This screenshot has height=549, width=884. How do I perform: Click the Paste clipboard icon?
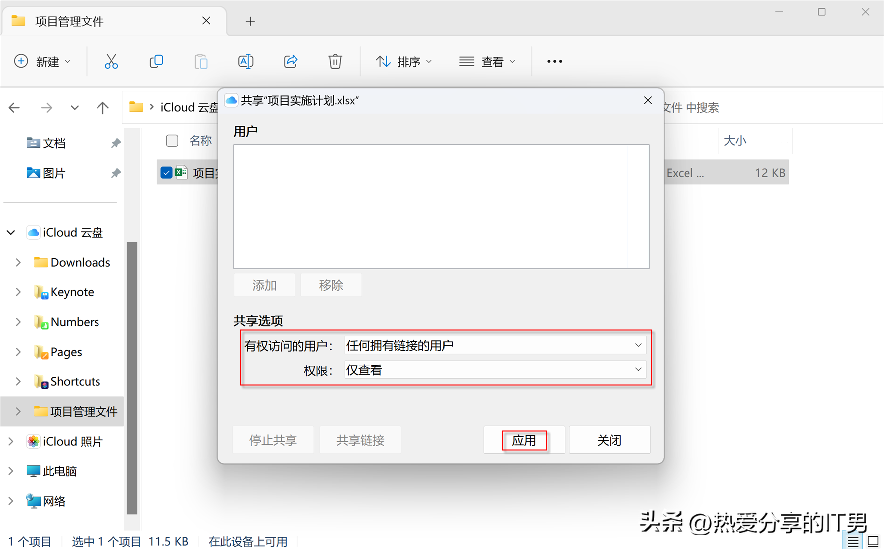click(x=201, y=61)
